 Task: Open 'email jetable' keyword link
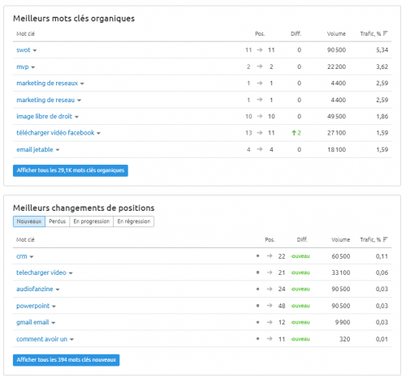(x=35, y=149)
